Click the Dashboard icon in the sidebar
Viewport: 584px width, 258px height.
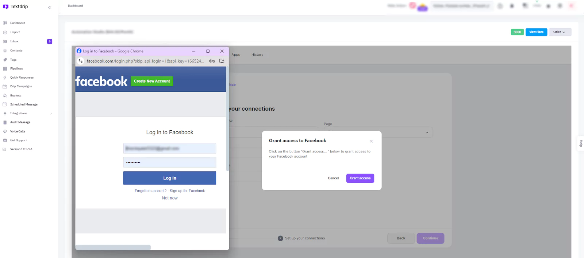[x=5, y=23]
